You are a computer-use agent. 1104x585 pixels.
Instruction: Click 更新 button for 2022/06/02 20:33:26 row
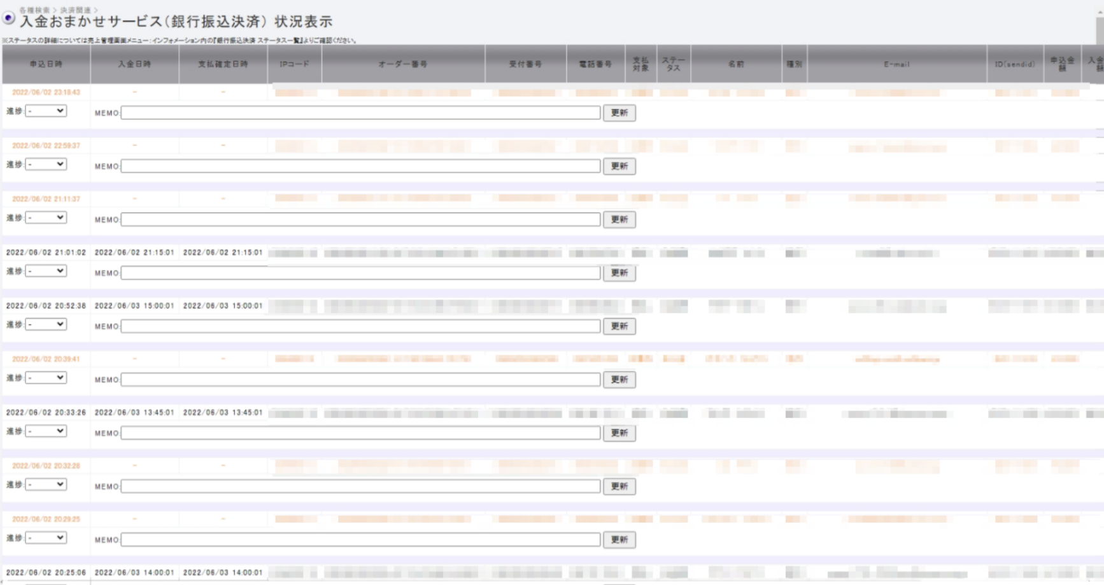(619, 433)
